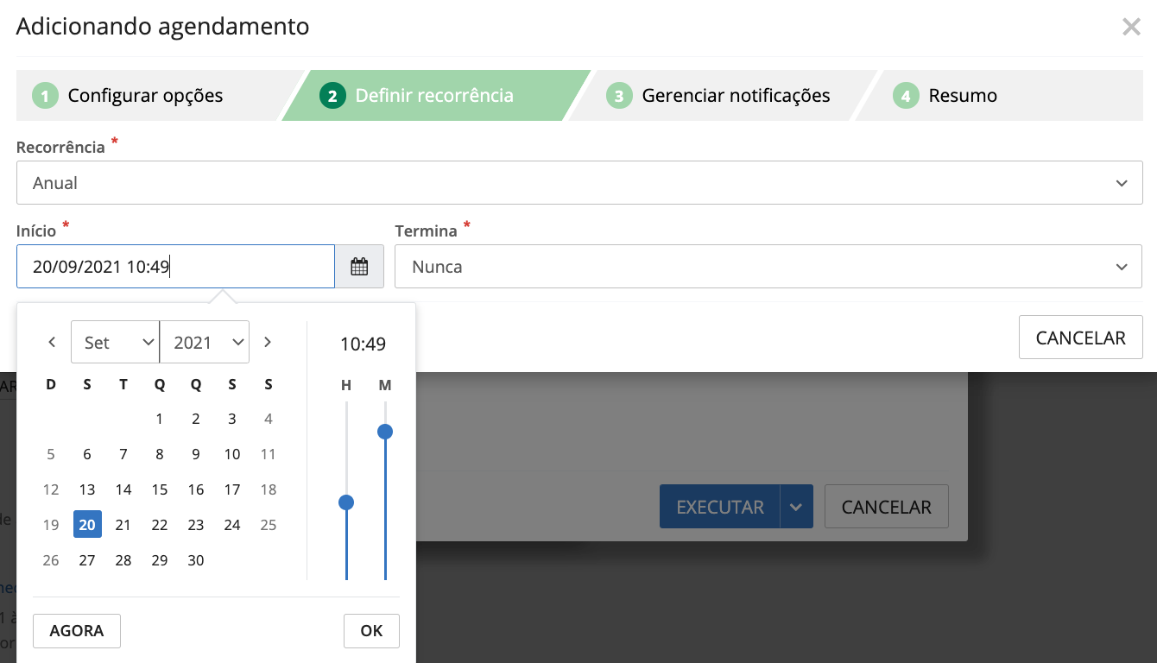Viewport: 1157px width, 663px height.
Task: Open the Termina dropdown showing Nunca
Action: click(768, 267)
